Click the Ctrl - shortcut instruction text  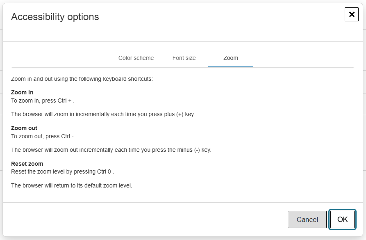point(44,135)
